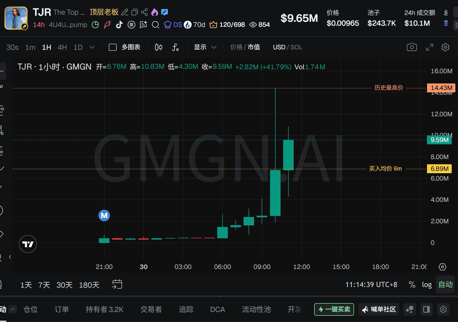Image resolution: width=458 pixels, height=322 pixels.
Task: Set range to 1天
Action: pyautogui.click(x=26, y=285)
